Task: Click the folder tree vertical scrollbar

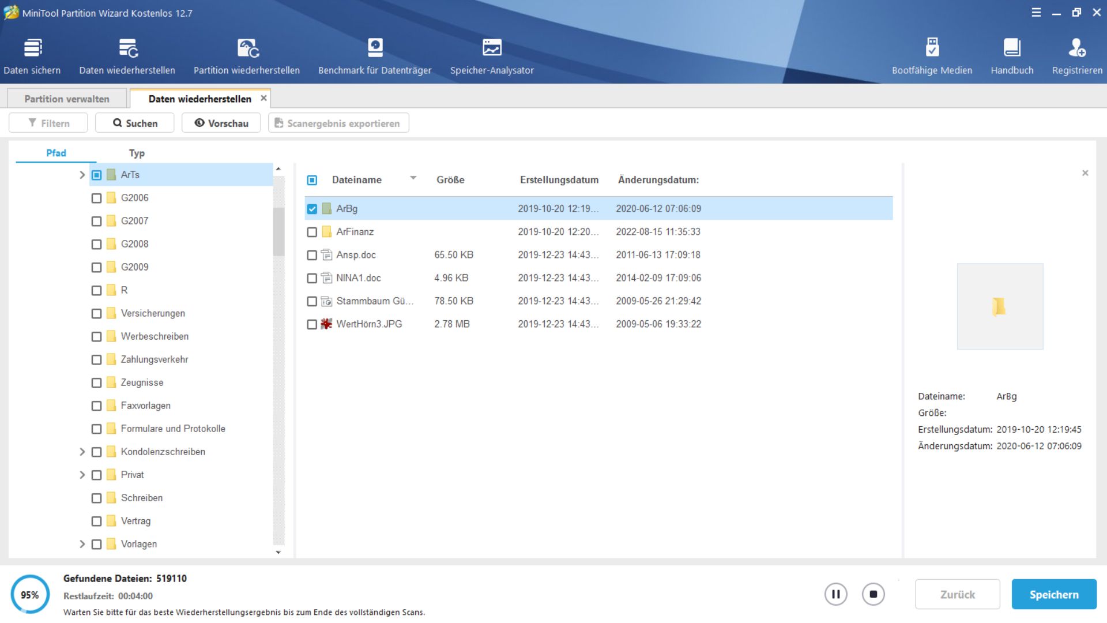Action: (278, 231)
